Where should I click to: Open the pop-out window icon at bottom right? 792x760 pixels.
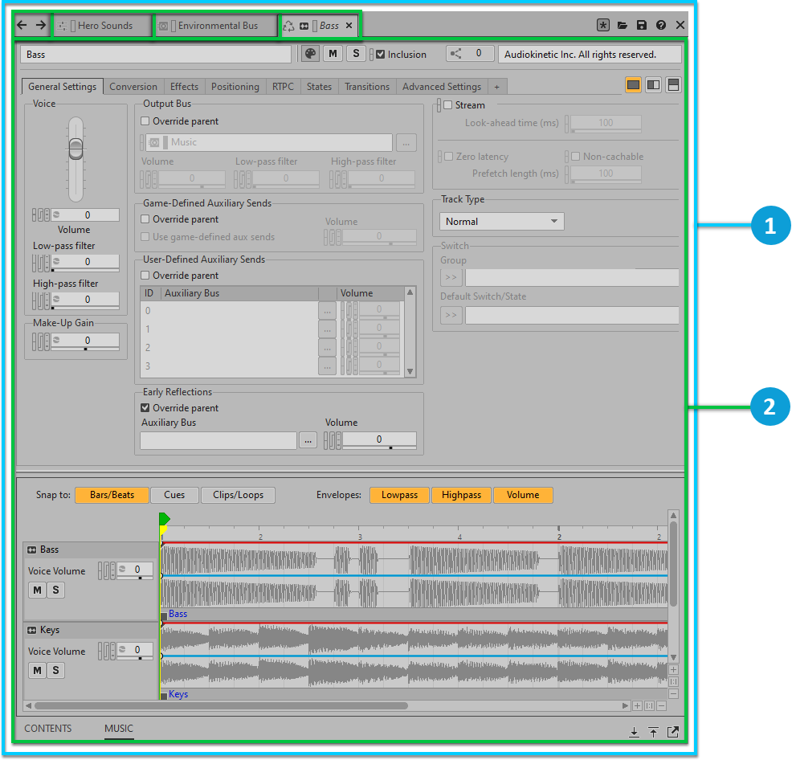point(672,731)
